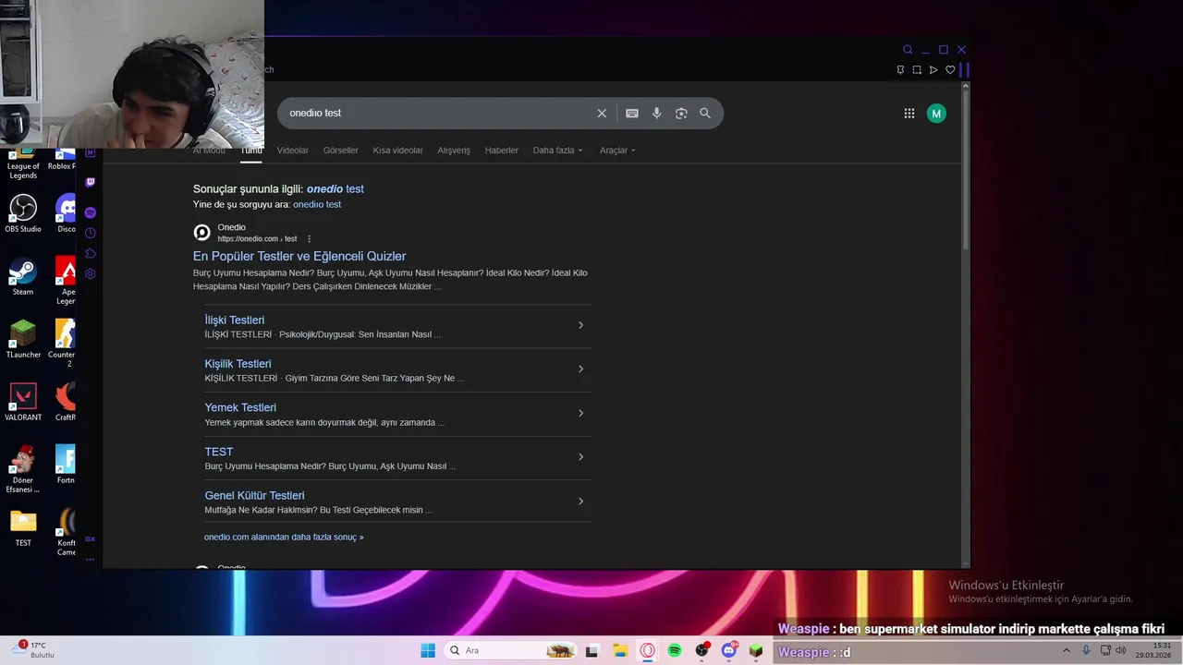The width and height of the screenshot is (1183, 665).
Task: Open History clock in the Opera sidebar
Action: (90, 233)
